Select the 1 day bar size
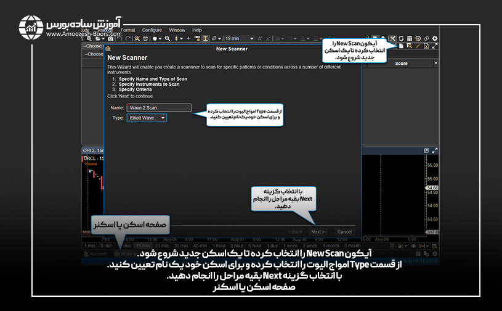The image size is (502, 311). coord(272,246)
